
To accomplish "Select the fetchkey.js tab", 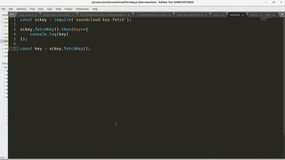I will point(235,15).
